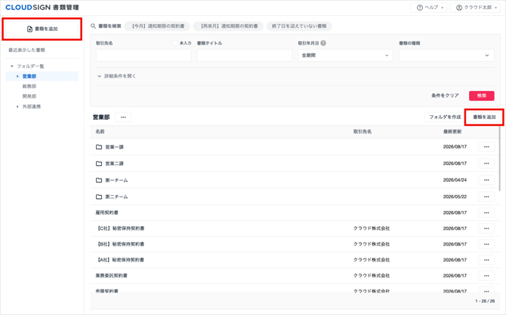Click the 第二チーム folder icon
506x315 pixels.
click(x=99, y=197)
